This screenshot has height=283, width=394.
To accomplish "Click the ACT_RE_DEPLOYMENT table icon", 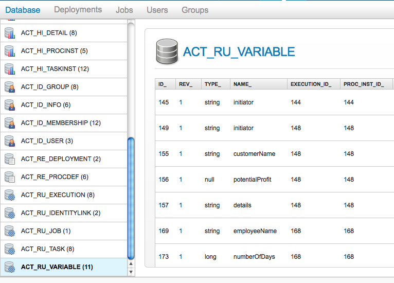I will click(x=10, y=160).
